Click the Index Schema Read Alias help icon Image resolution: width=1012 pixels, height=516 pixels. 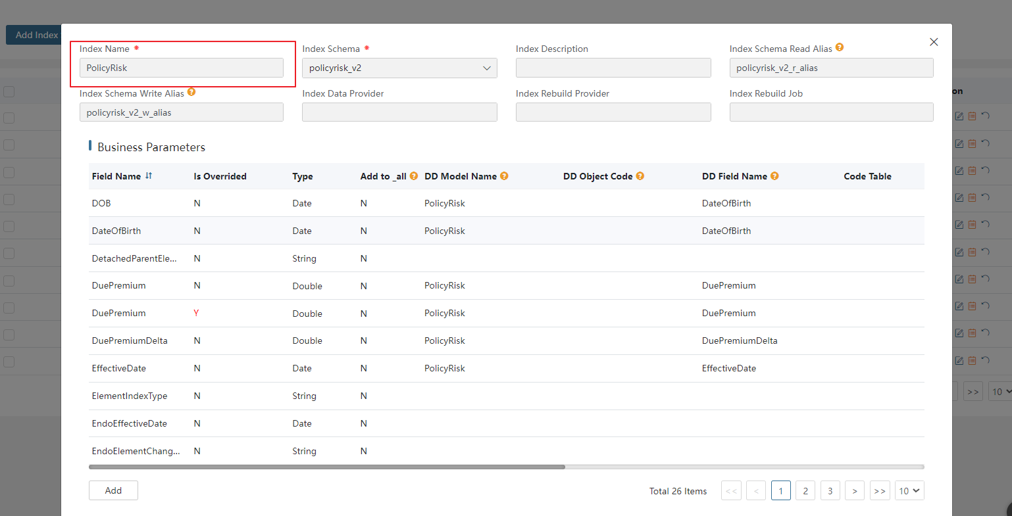pos(840,47)
